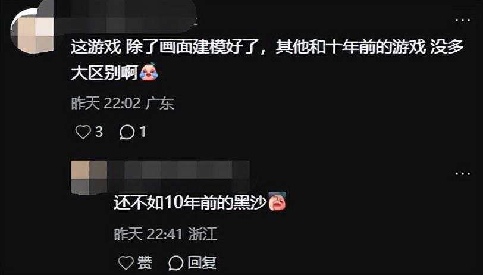Click heart icon labeled 赞 on reply

tap(126, 263)
